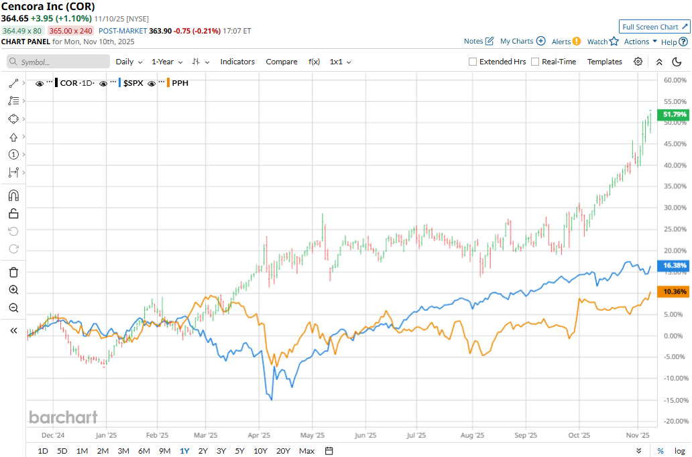The height and width of the screenshot is (457, 692).
Task: Open the Daily interval dropdown
Action: (129, 62)
